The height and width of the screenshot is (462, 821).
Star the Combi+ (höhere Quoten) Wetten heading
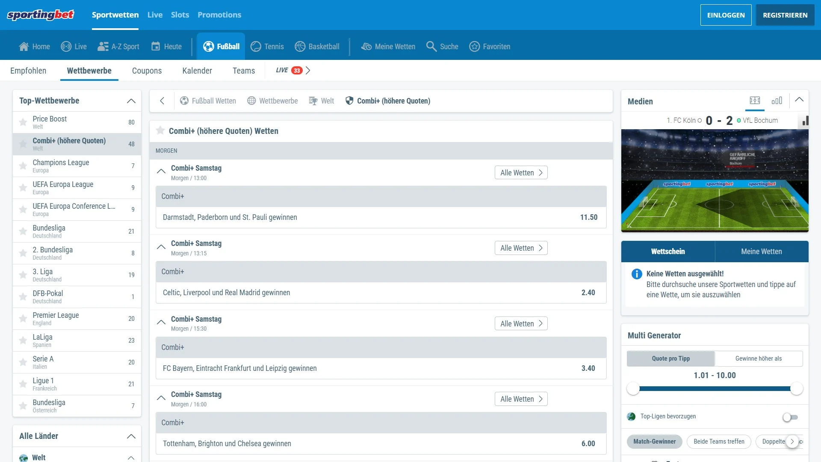(160, 130)
